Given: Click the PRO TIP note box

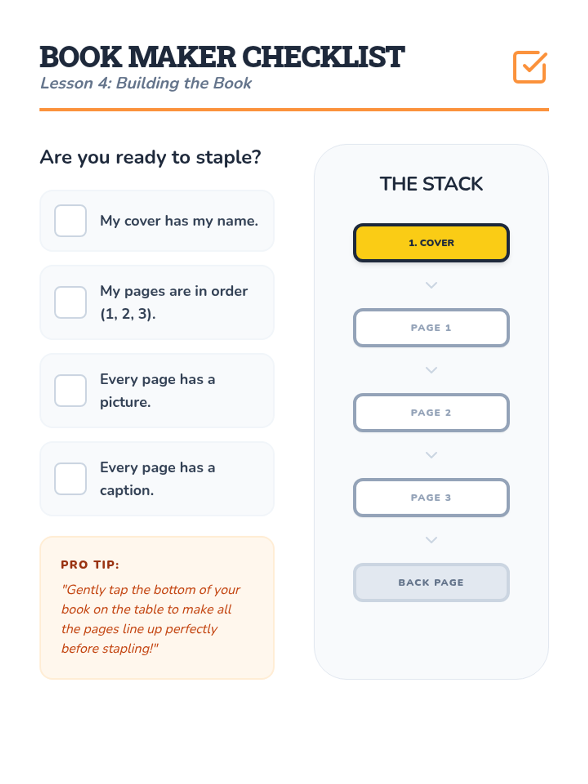Looking at the screenshot, I should 157,608.
